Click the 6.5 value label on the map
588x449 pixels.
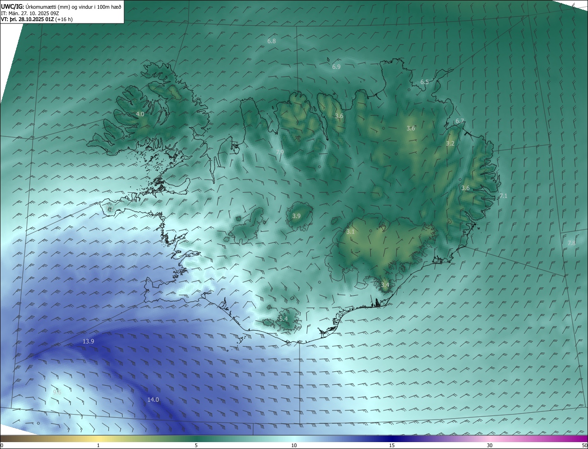click(x=424, y=82)
